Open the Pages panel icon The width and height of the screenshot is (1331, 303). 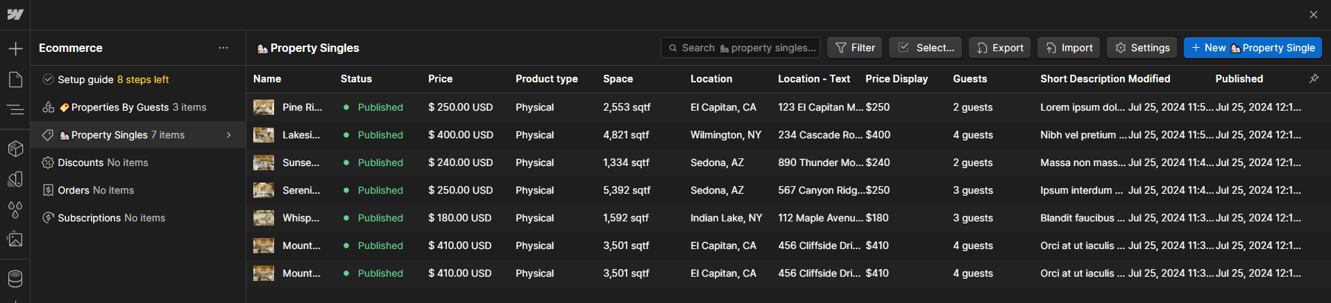[x=15, y=79]
